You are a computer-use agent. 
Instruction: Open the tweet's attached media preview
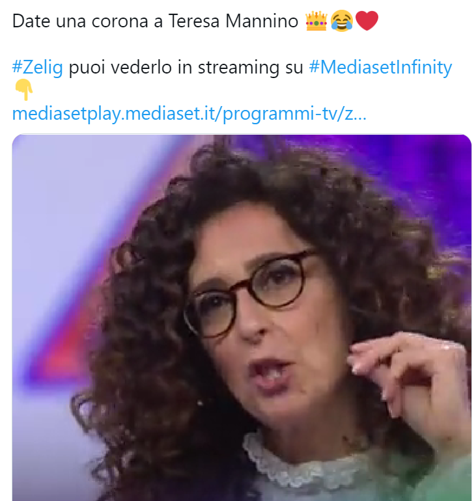tap(242, 318)
